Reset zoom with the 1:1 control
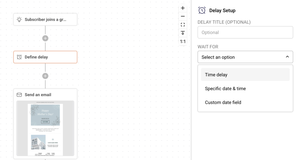Viewport: 299px width, 160px height. pyautogui.click(x=183, y=41)
